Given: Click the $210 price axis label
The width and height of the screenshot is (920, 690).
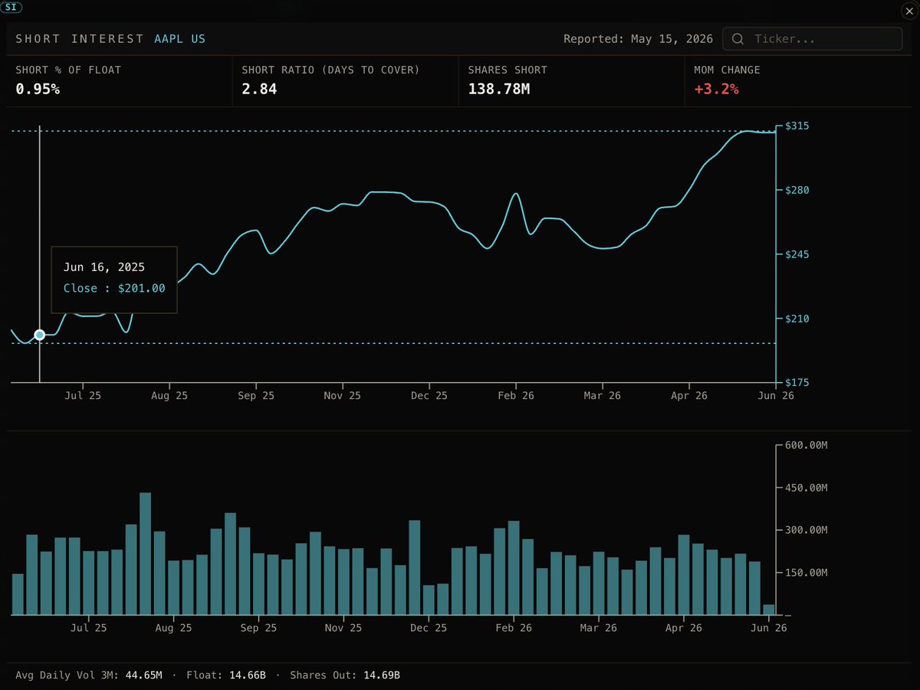Looking at the screenshot, I should click(795, 319).
